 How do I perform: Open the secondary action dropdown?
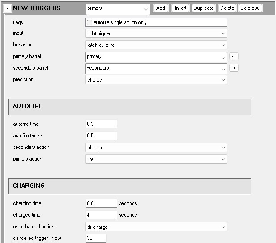click(x=156, y=148)
